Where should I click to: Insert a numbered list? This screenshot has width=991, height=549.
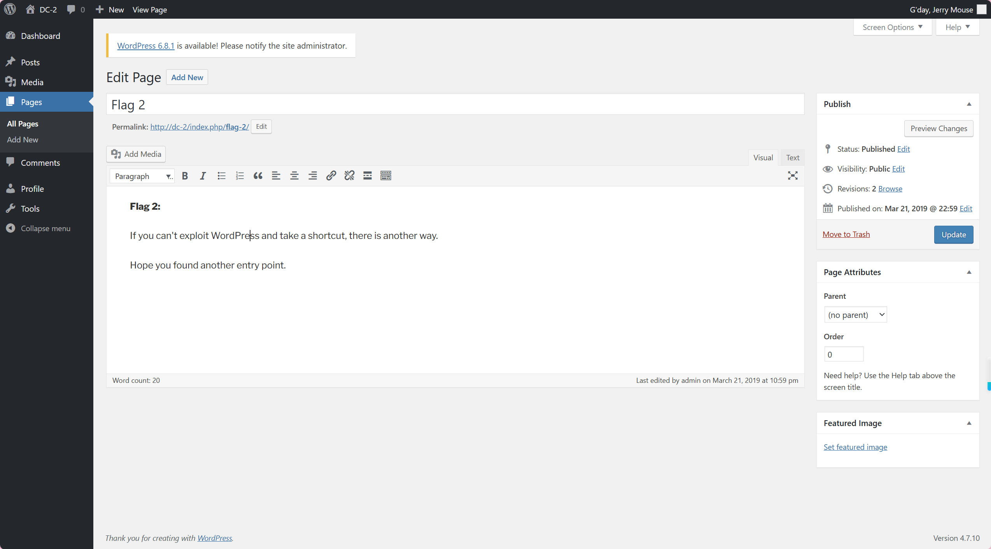click(x=240, y=176)
